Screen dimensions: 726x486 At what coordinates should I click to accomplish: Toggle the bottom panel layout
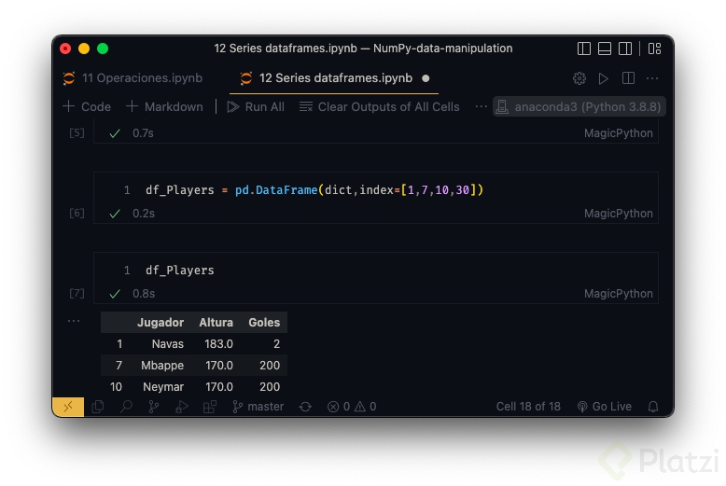[605, 49]
